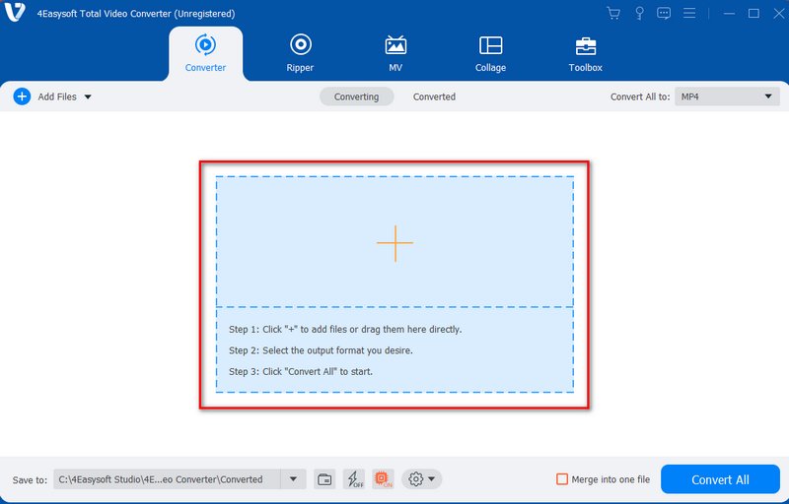This screenshot has width=789, height=504.
Task: Open the output folder icon
Action: coord(324,479)
